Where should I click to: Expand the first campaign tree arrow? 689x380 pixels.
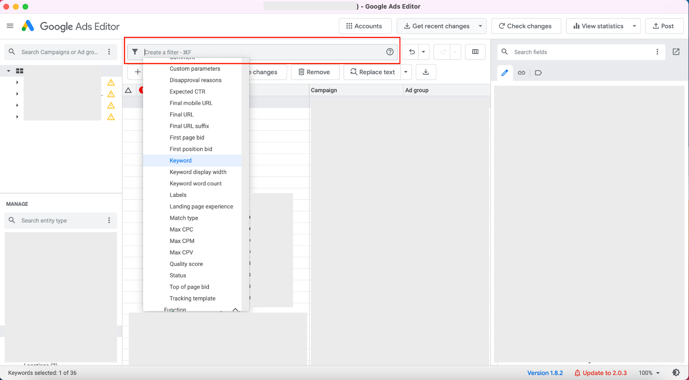(17, 82)
